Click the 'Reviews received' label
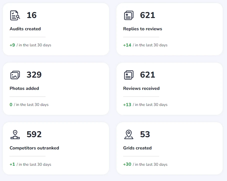 tap(141, 88)
